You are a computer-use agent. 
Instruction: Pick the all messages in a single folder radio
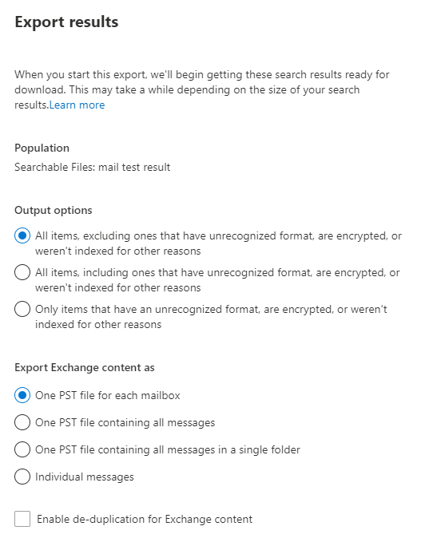point(22,449)
